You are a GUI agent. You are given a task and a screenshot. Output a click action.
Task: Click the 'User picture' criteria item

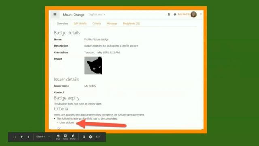tap(66, 122)
